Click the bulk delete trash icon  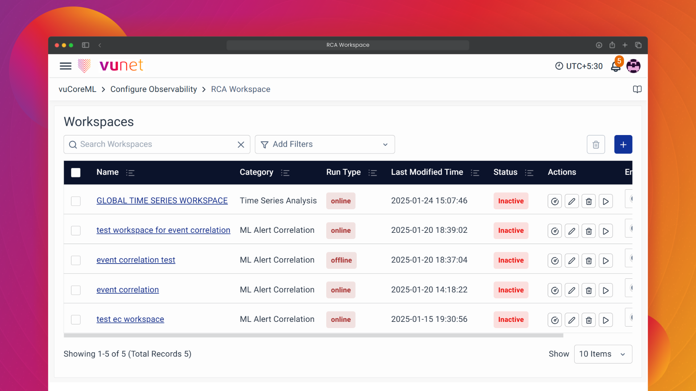[x=596, y=144]
